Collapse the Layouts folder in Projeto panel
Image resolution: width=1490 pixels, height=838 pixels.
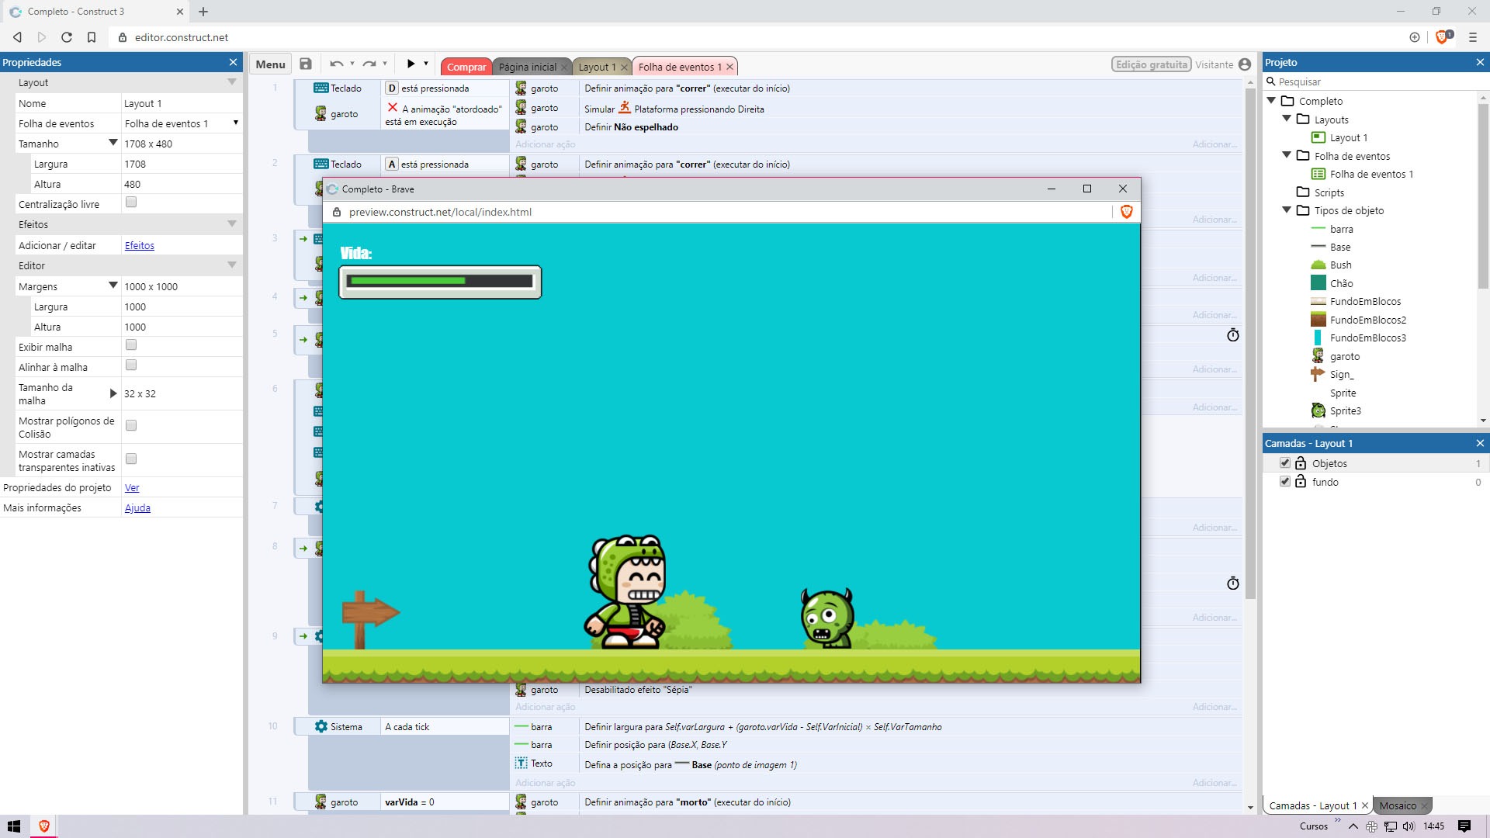[1287, 119]
